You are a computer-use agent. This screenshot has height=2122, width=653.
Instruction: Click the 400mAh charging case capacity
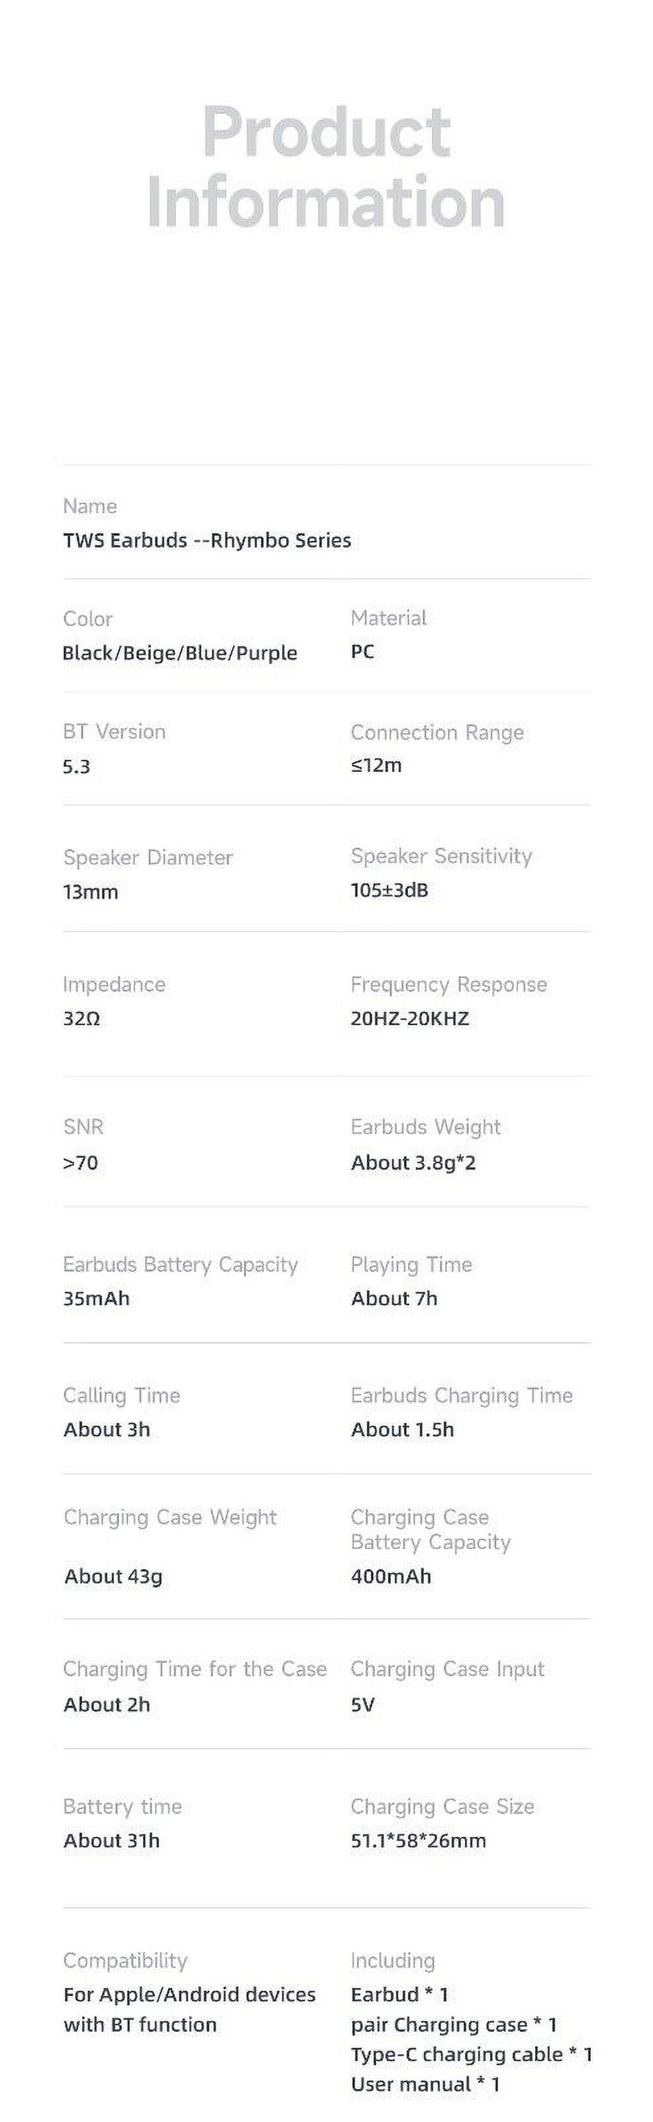391,1576
